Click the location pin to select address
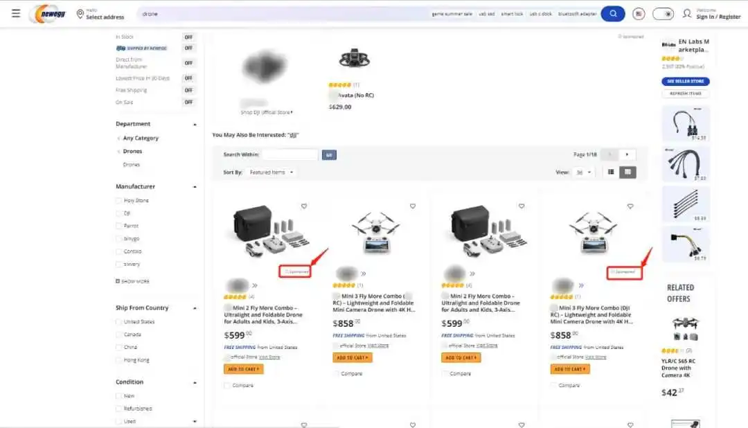The height and width of the screenshot is (428, 748). (x=80, y=14)
